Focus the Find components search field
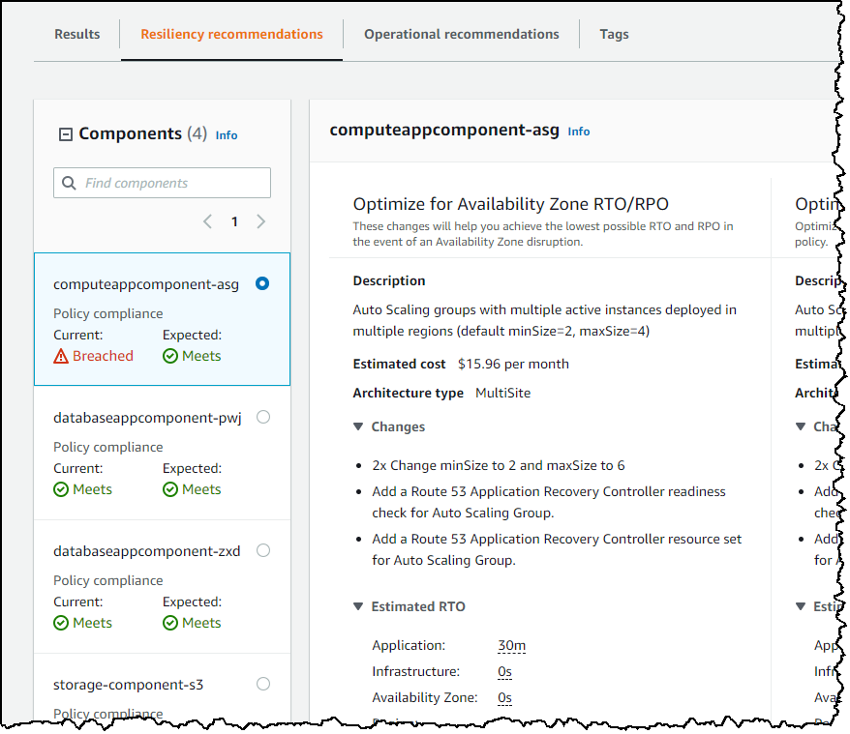850x734 pixels. pyautogui.click(x=162, y=183)
